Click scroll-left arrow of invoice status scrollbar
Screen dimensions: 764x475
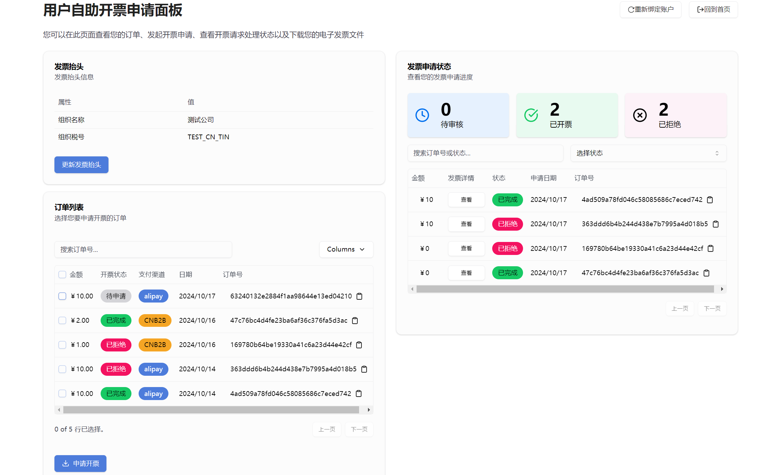pos(412,289)
